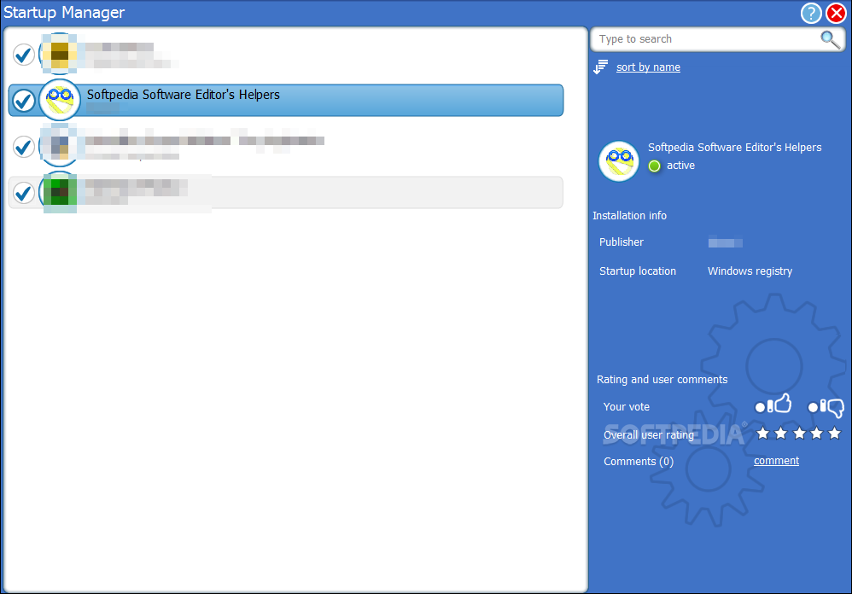Click the third overall rating star
This screenshot has width=852, height=594.
pyautogui.click(x=799, y=433)
